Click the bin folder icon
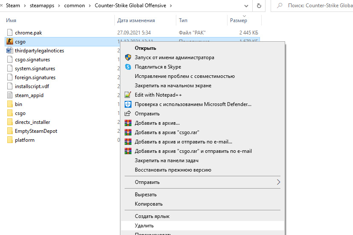The image size is (353, 235). click(x=10, y=104)
